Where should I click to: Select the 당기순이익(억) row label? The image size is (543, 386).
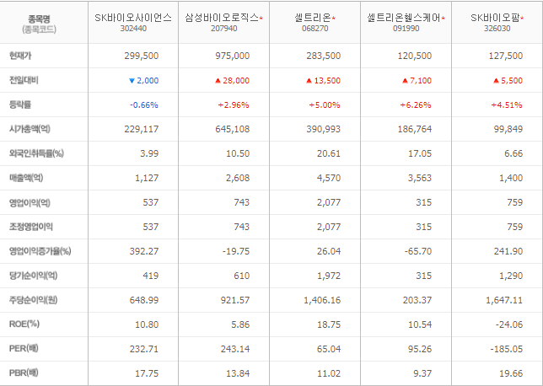(x=33, y=276)
